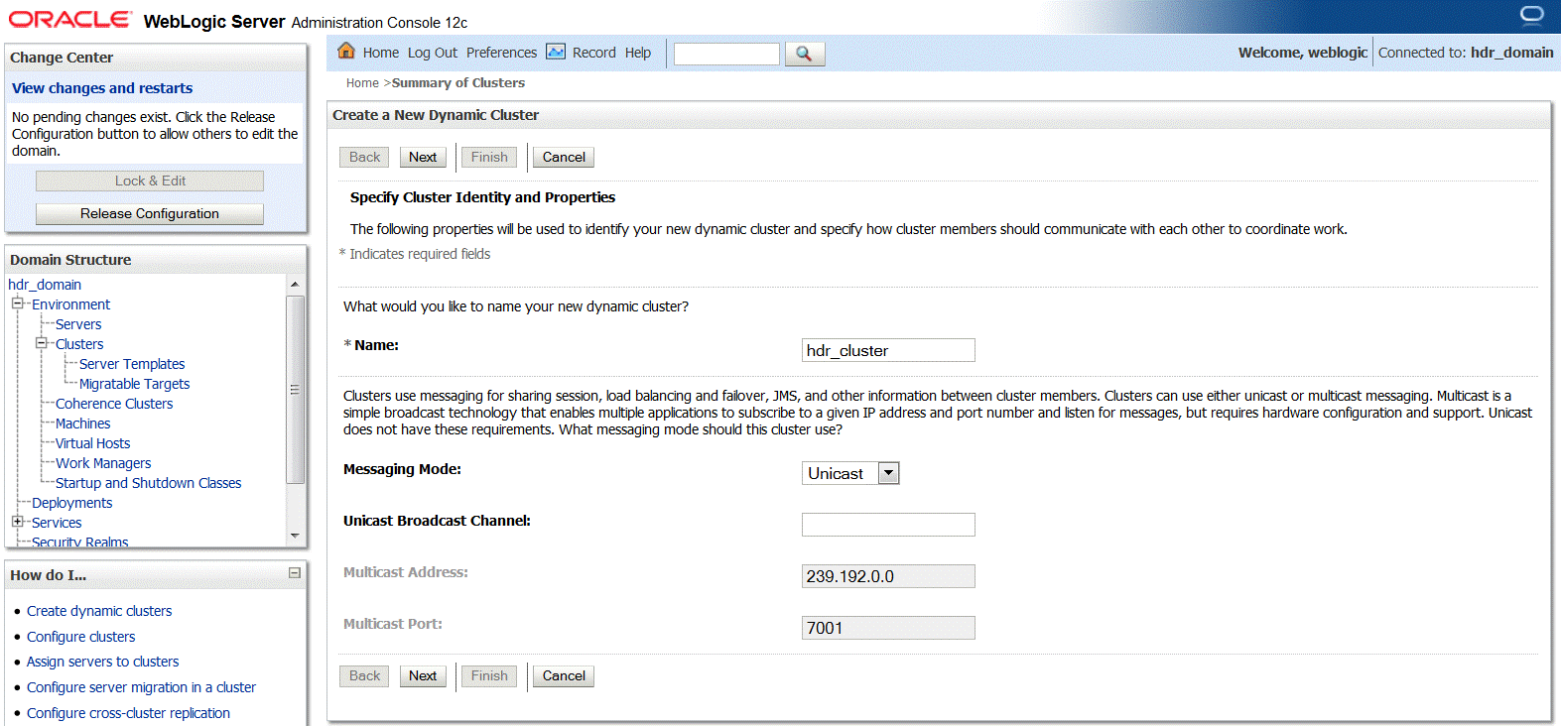Open Server Templates tree item
Viewport: 1561px width, 726px height.
click(x=132, y=364)
